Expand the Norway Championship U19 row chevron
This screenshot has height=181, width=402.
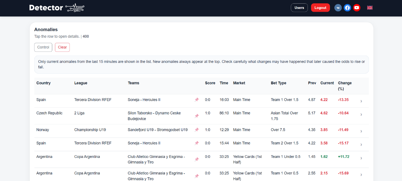(x=361, y=131)
